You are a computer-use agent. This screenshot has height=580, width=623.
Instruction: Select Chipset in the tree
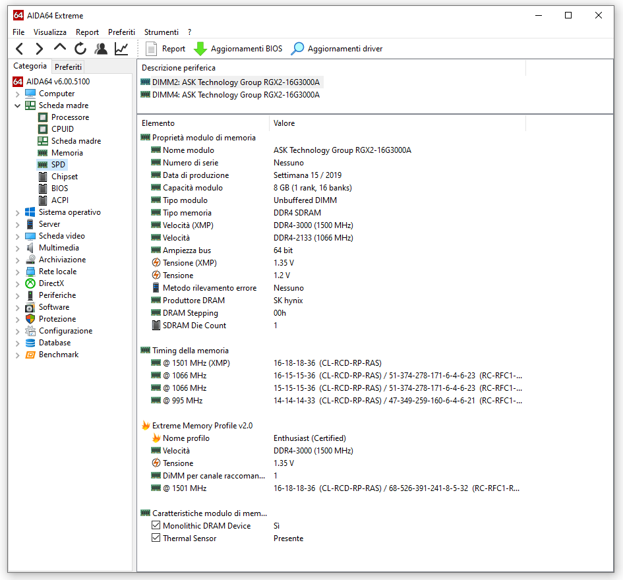(x=65, y=177)
